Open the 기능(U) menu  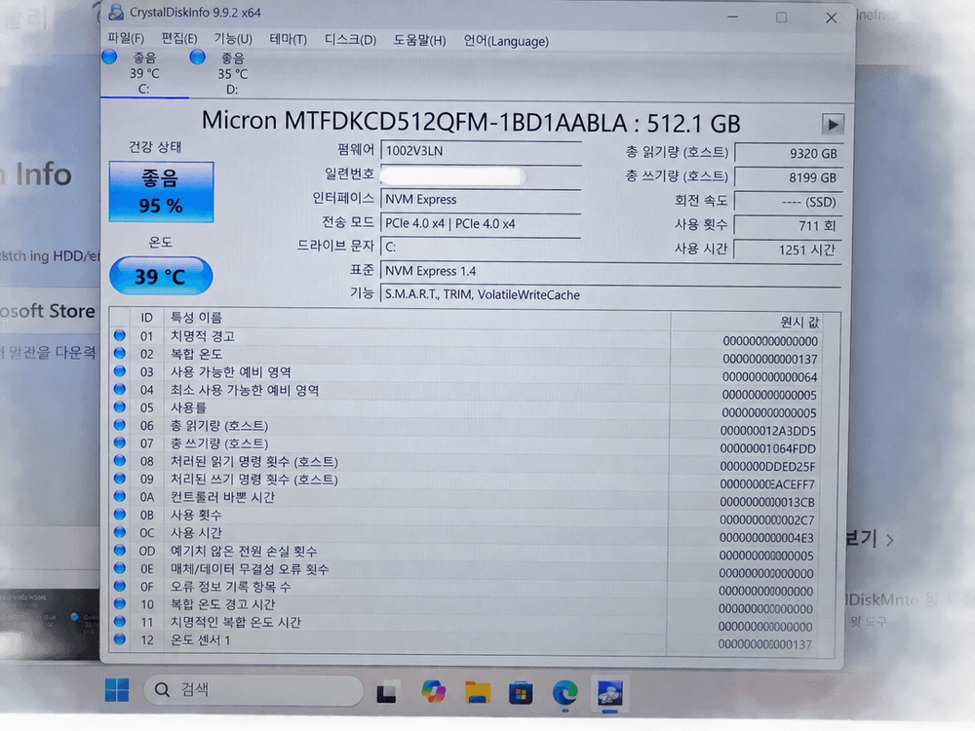233,39
